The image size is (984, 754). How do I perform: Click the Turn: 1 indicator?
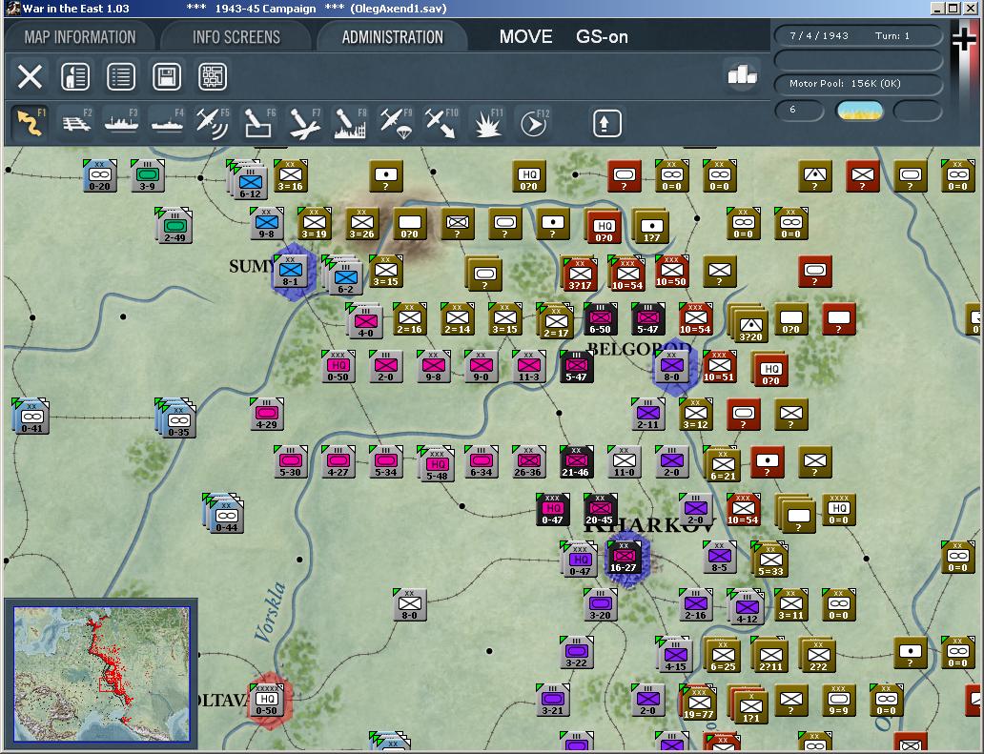(x=892, y=36)
